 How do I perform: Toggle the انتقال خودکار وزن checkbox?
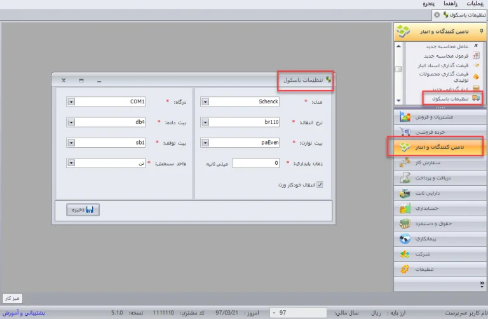click(x=320, y=185)
